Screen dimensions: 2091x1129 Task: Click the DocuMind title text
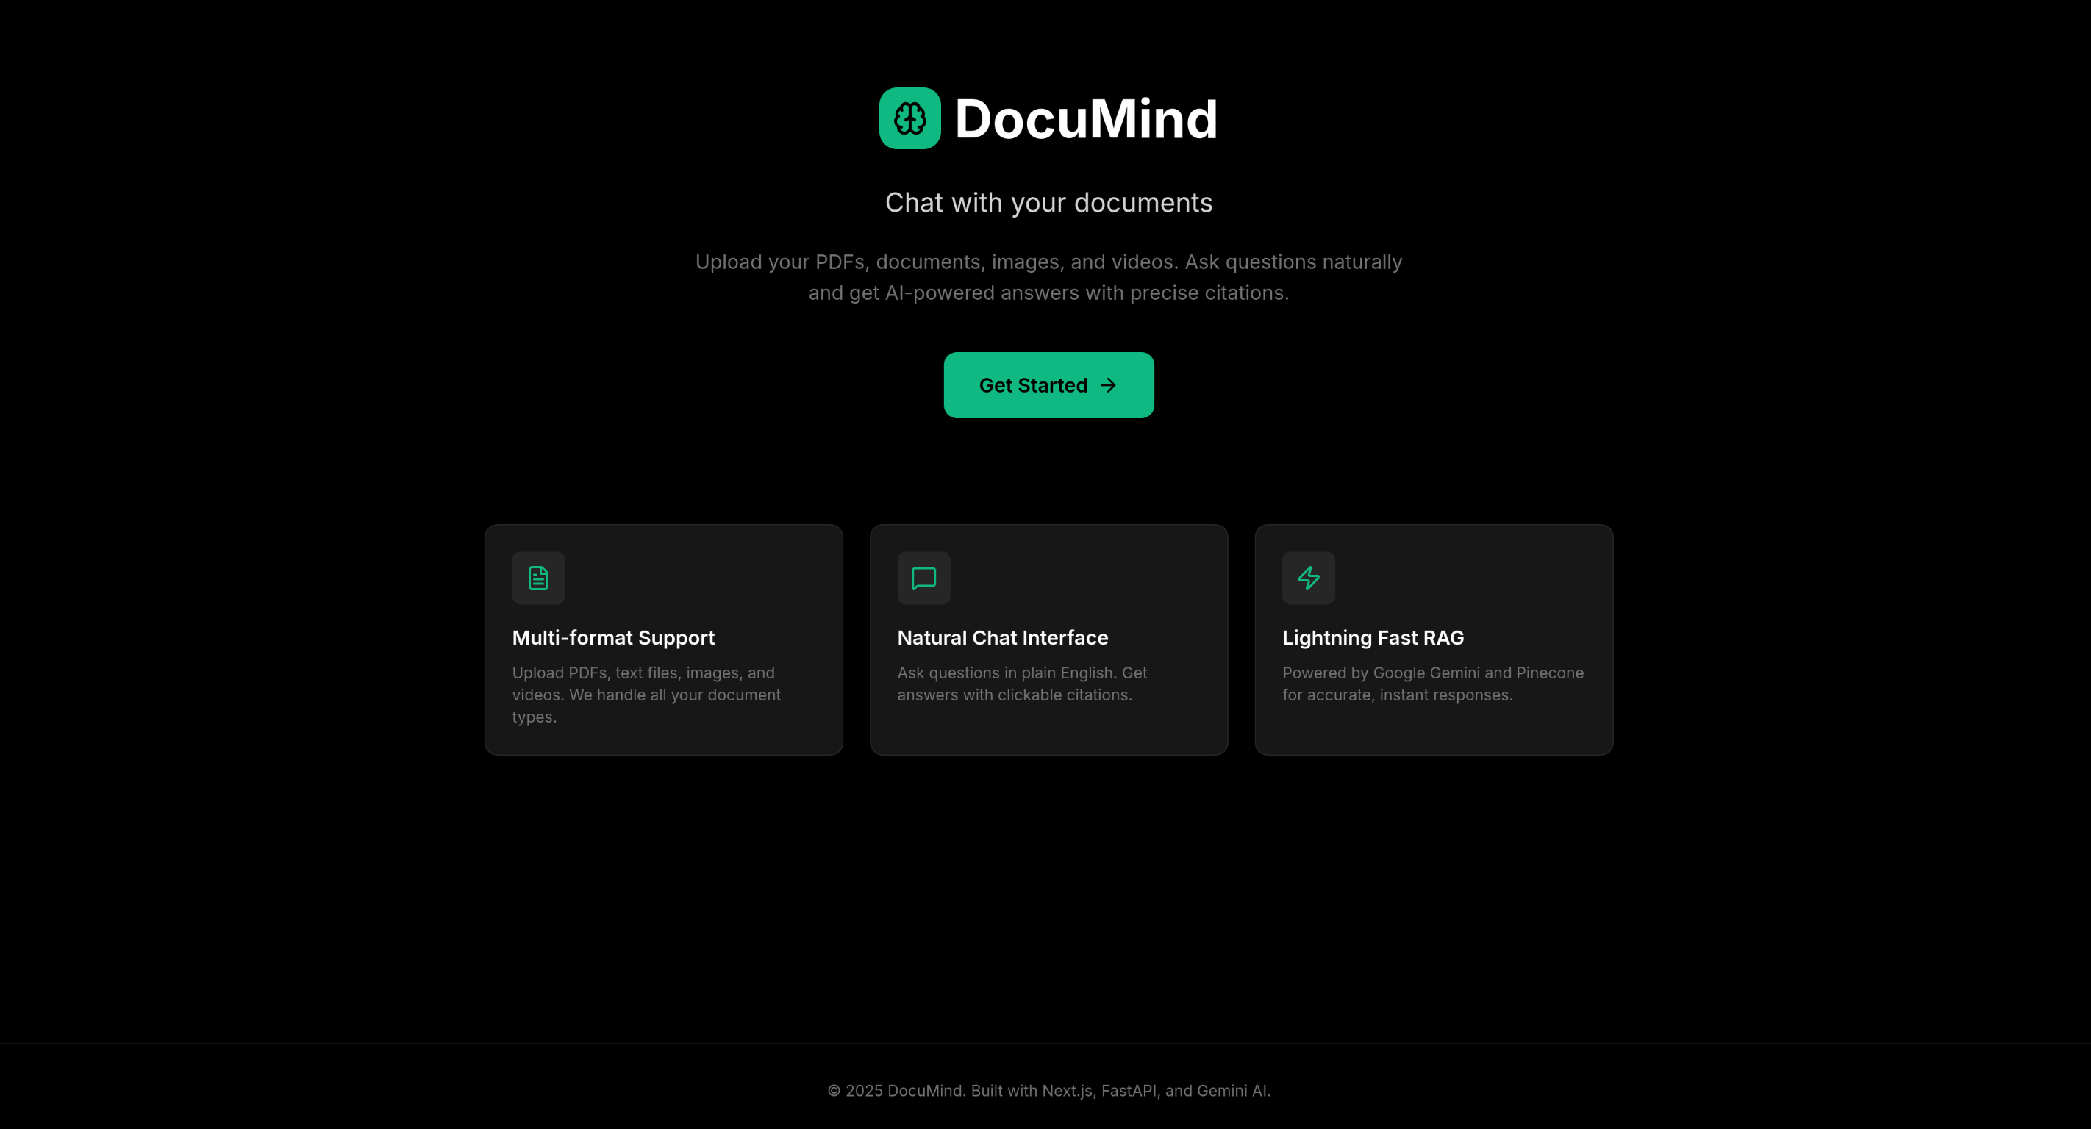pos(1085,119)
